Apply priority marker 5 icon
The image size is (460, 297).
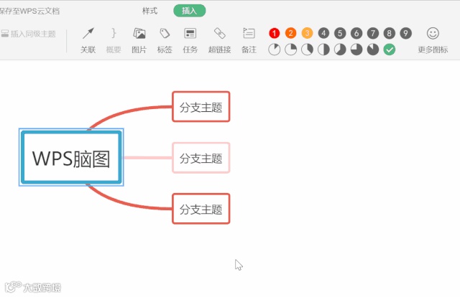340,33
